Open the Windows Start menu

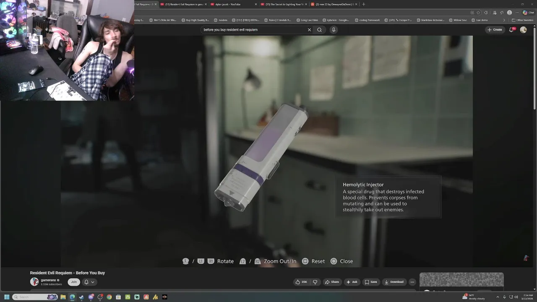pyautogui.click(x=7, y=297)
